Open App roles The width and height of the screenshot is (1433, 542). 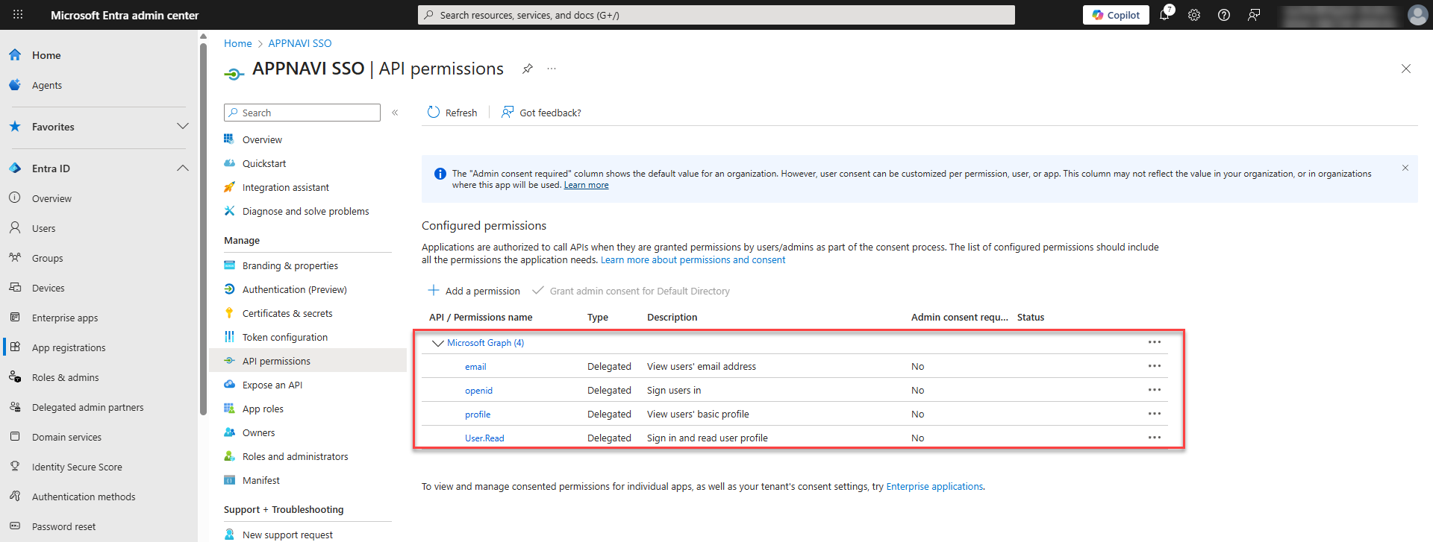click(263, 409)
